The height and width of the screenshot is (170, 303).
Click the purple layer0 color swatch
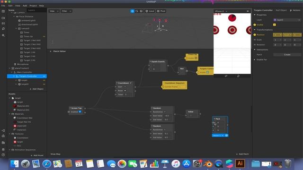coord(275,20)
